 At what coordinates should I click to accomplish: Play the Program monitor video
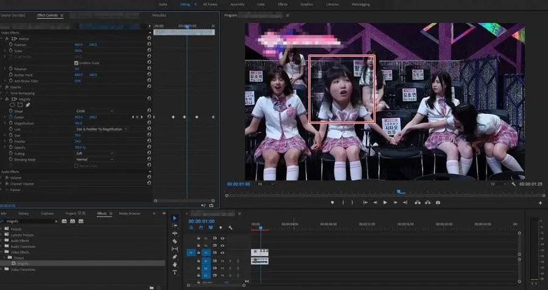point(385,202)
